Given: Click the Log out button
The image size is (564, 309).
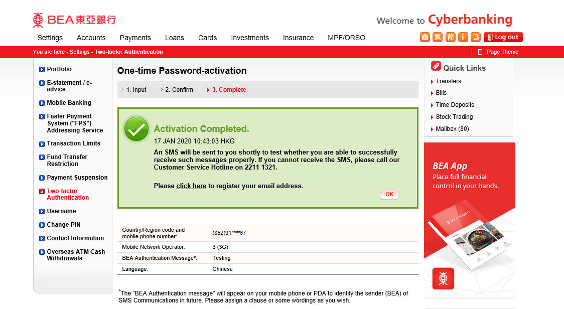Looking at the screenshot, I should tap(503, 37).
